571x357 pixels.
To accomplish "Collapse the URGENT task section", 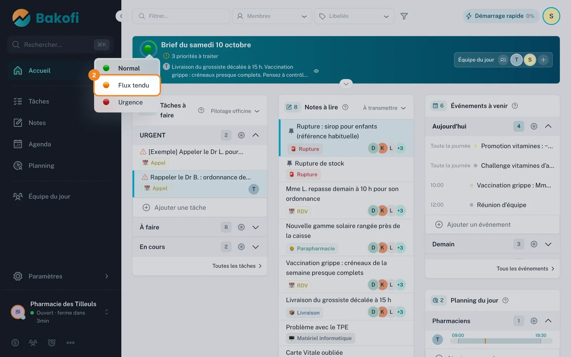I will coord(256,135).
